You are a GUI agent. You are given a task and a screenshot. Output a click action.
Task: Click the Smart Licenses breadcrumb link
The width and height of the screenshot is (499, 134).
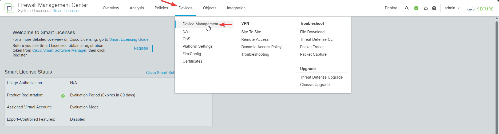point(65,11)
